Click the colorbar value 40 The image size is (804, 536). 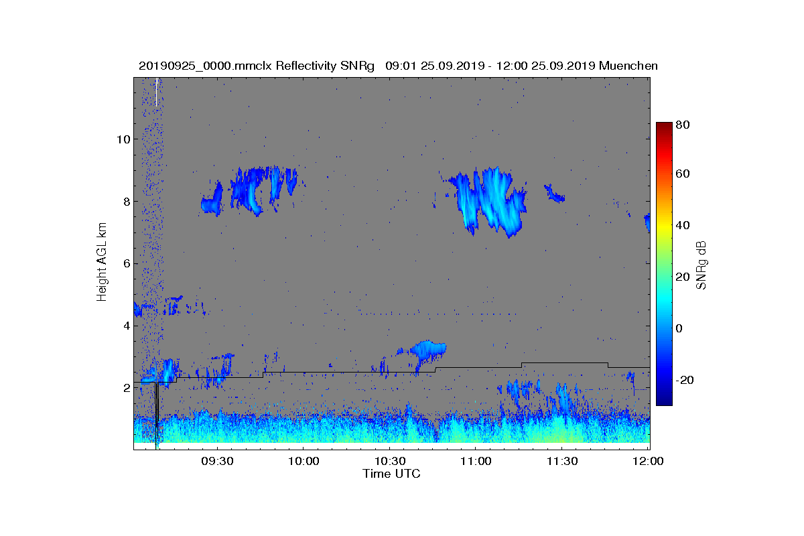[683, 225]
